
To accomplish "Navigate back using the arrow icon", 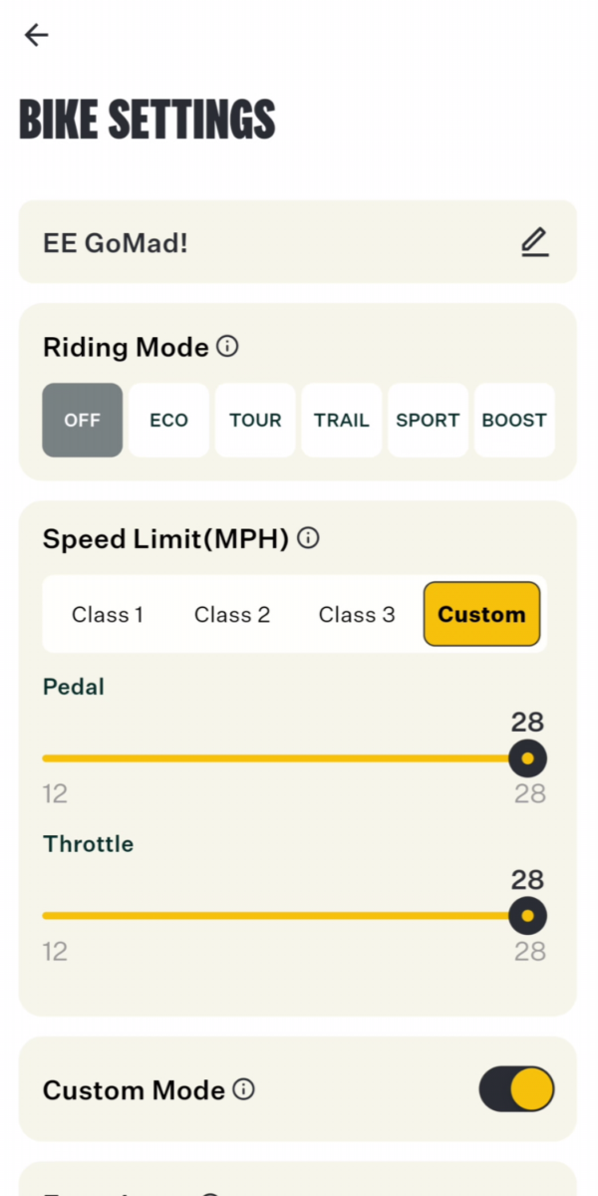I will (x=36, y=35).
